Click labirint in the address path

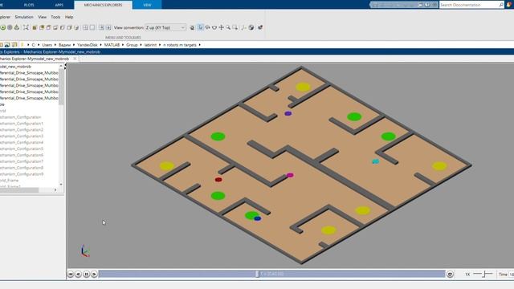coord(150,45)
